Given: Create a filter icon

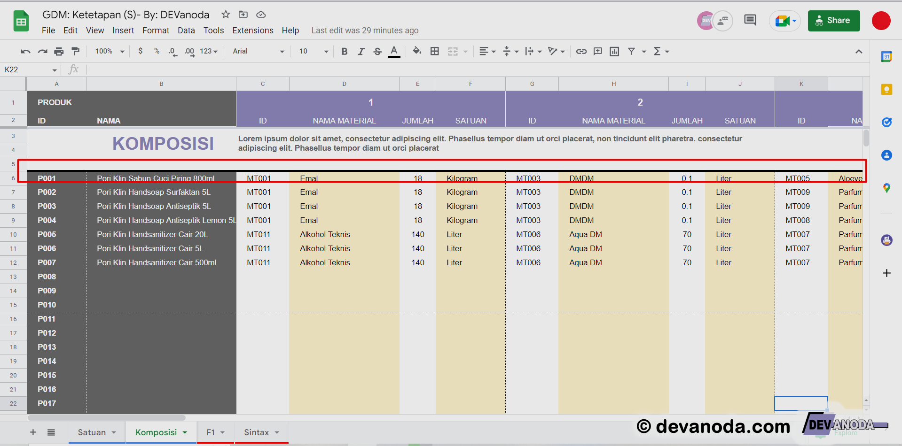Looking at the screenshot, I should pos(631,51).
